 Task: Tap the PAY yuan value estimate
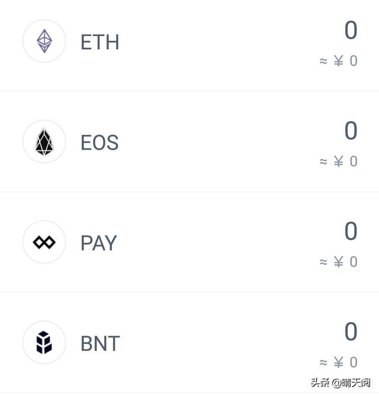[339, 262]
